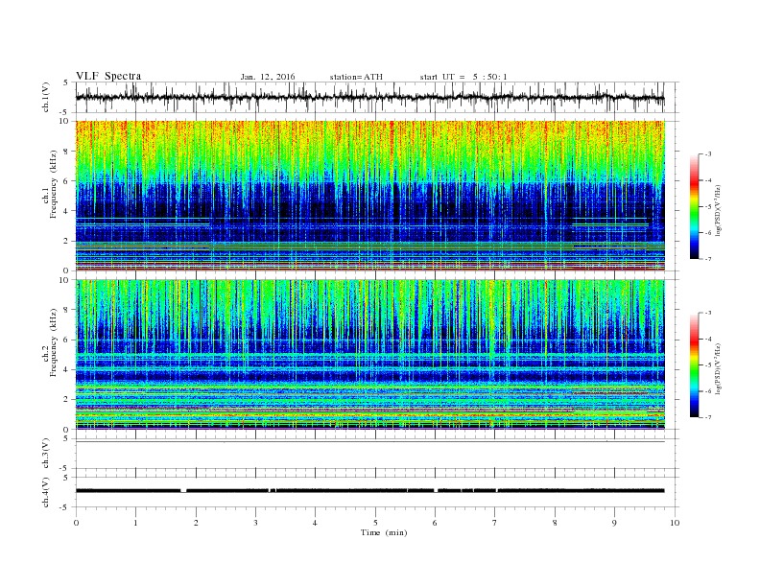Click time axis tick label "2"
The height and width of the screenshot is (587, 760).
coord(196,523)
